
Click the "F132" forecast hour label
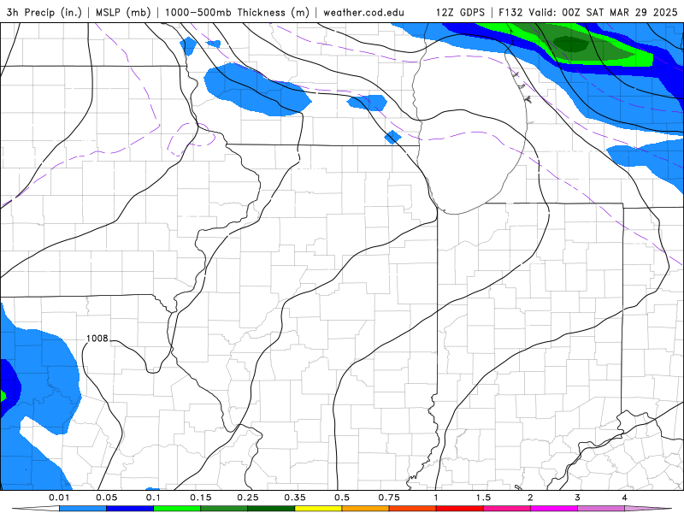coord(510,12)
